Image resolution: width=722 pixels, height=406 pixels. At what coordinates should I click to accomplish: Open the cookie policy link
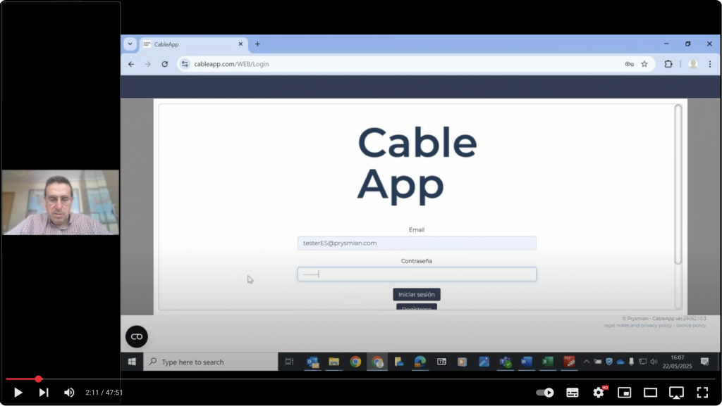pyautogui.click(x=691, y=326)
